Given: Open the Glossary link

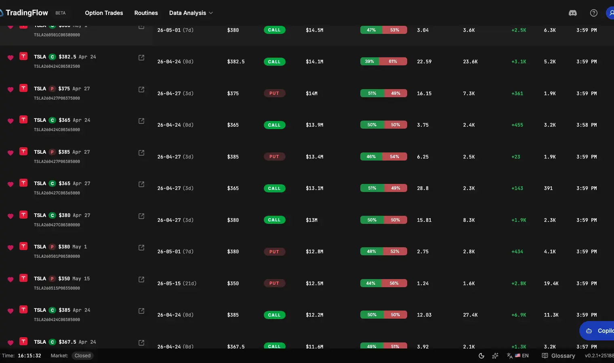Looking at the screenshot, I should (x=564, y=356).
